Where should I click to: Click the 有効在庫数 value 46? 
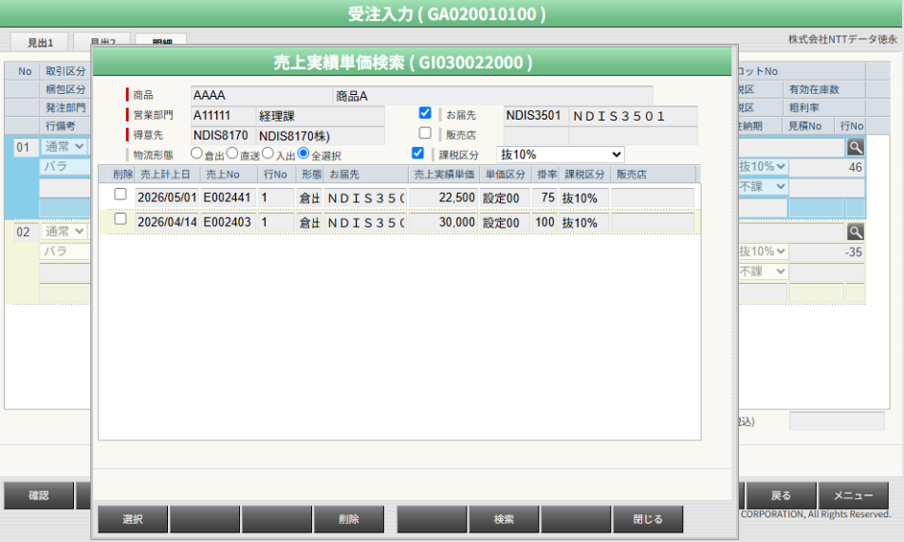[x=827, y=167]
